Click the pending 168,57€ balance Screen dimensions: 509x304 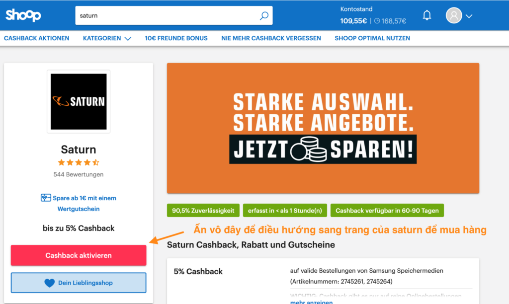point(394,21)
